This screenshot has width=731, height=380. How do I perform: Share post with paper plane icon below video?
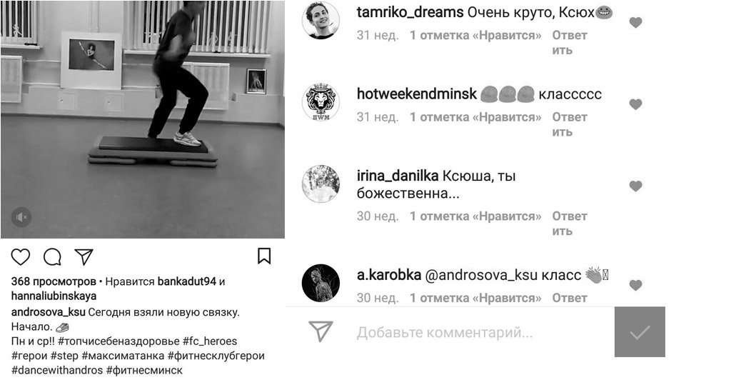point(84,257)
